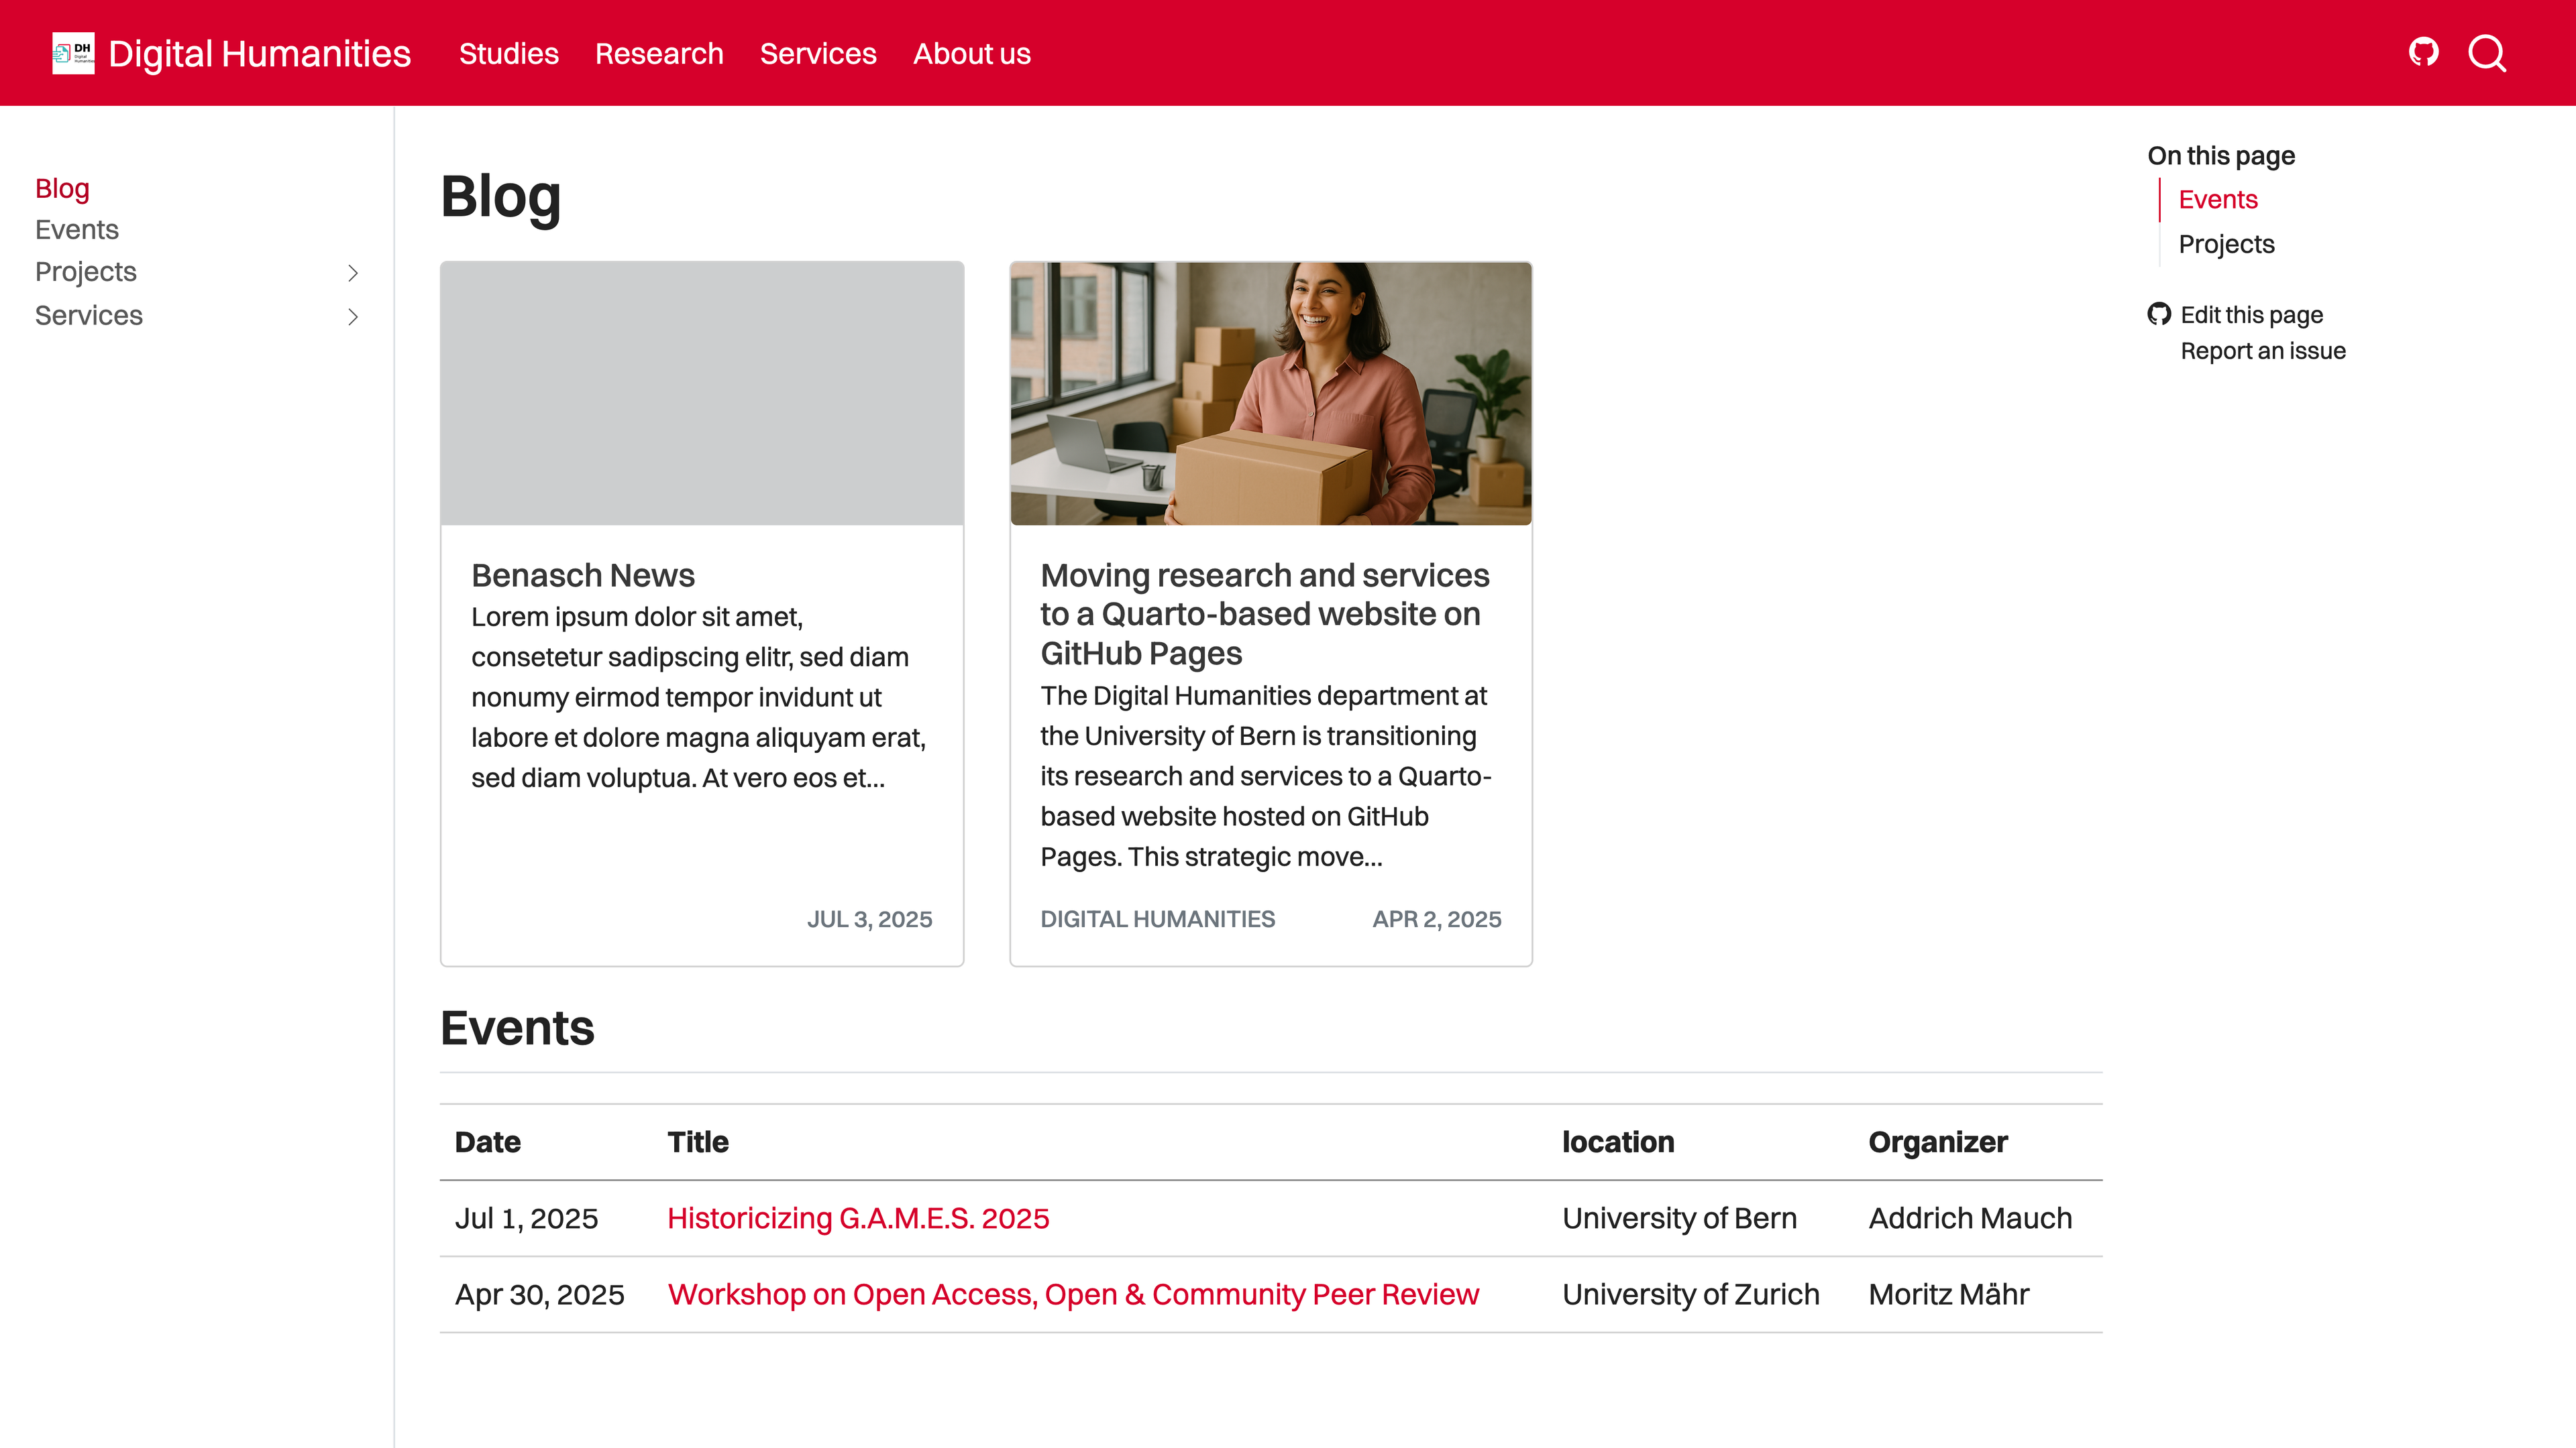The width and height of the screenshot is (2576, 1448).
Task: Expand the Services sidebar section chevron
Action: pos(352,317)
